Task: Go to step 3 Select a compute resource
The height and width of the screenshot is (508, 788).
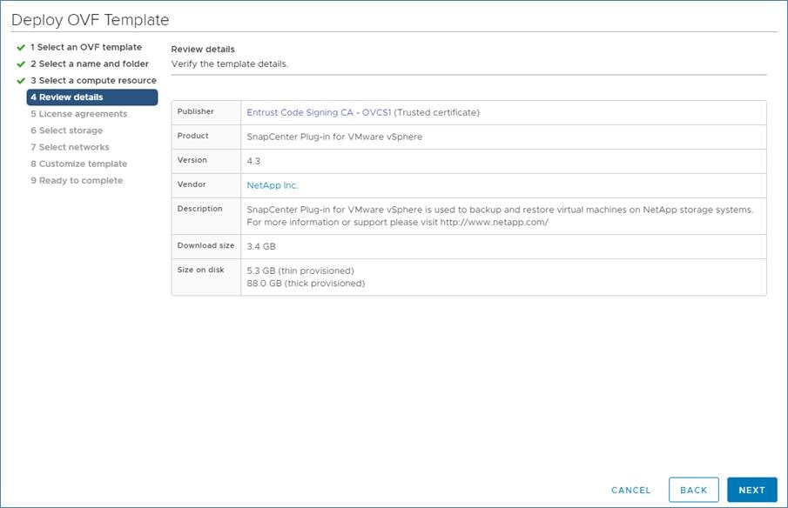Action: point(93,80)
